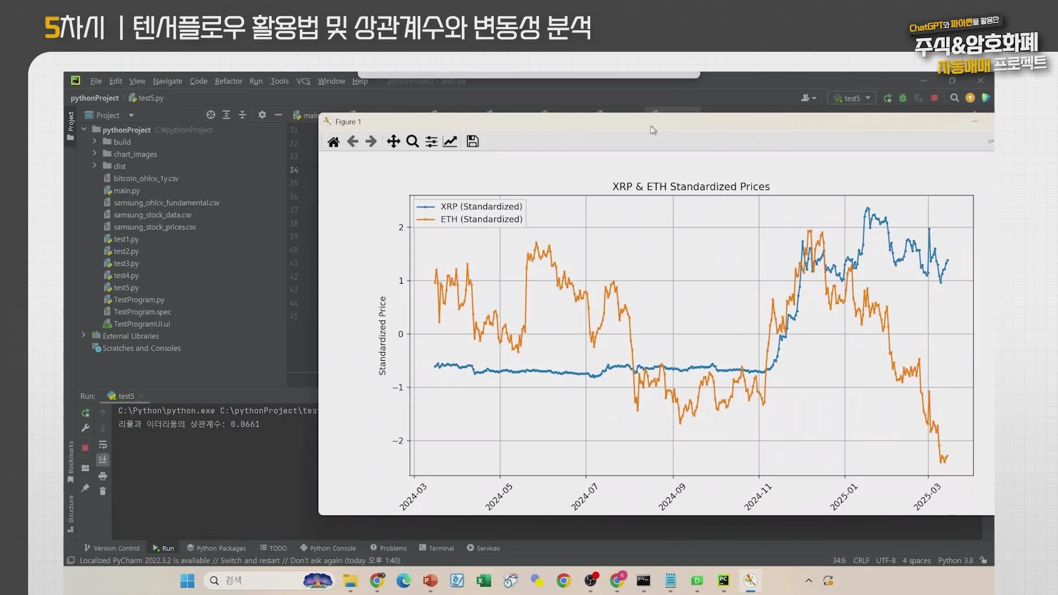The width and height of the screenshot is (1058, 595).
Task: Pin the Run tab
Action: pyautogui.click(x=85, y=488)
